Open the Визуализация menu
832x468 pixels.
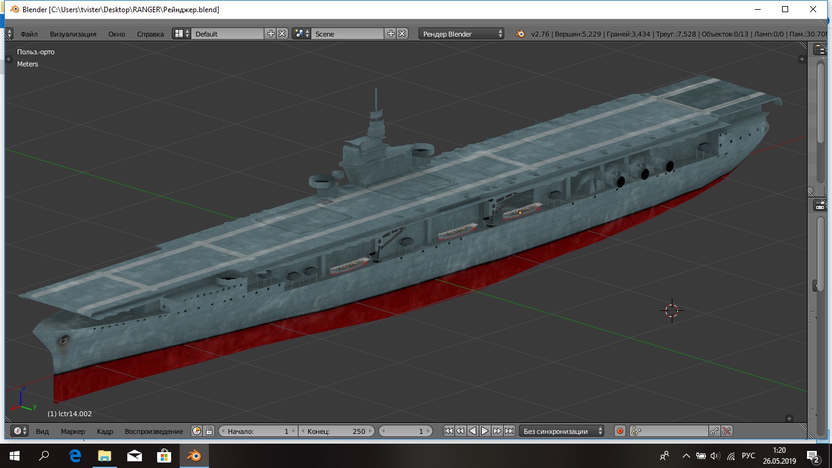click(x=73, y=34)
